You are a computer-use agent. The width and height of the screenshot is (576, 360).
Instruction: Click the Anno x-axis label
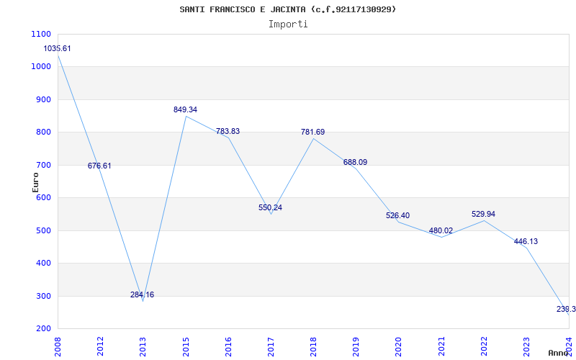pyautogui.click(x=558, y=353)
